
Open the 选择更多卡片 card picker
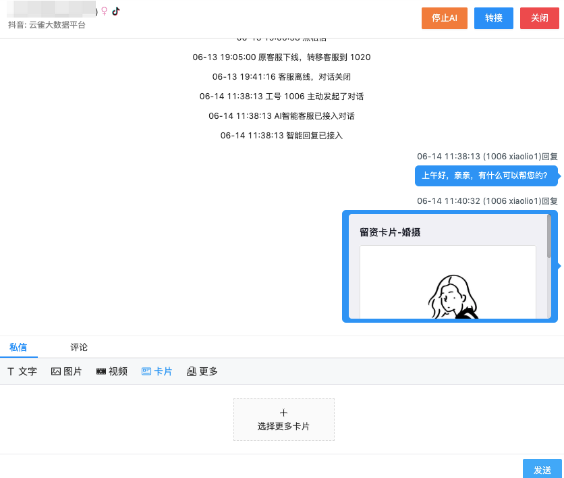pyautogui.click(x=283, y=419)
